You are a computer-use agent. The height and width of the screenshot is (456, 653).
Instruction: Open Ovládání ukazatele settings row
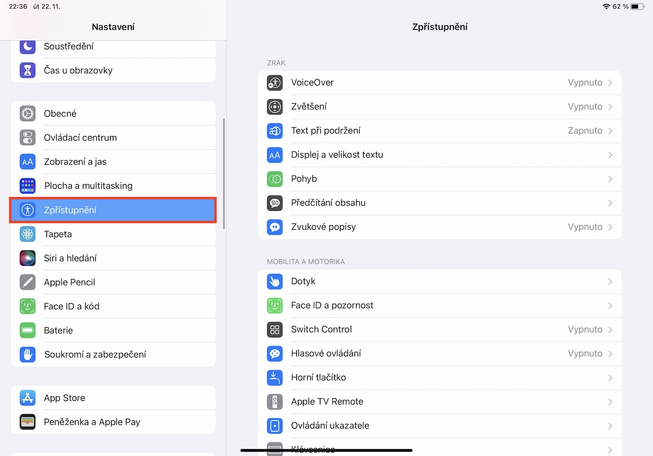330,426
